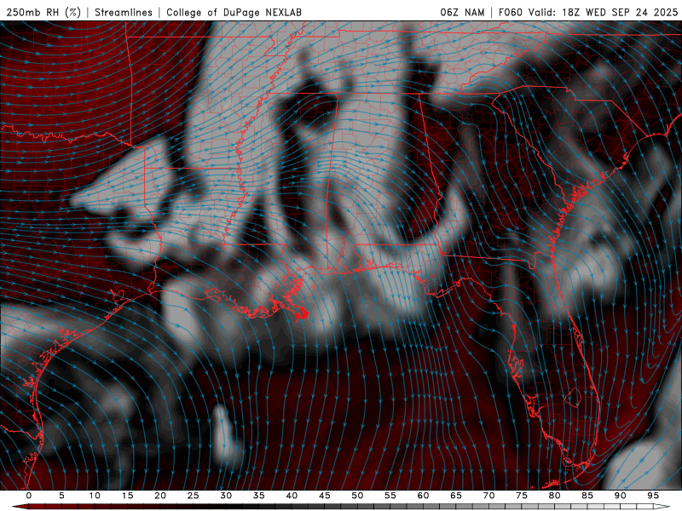Click the 10 label on the color scale
The height and width of the screenshot is (511, 682).
coord(95,496)
